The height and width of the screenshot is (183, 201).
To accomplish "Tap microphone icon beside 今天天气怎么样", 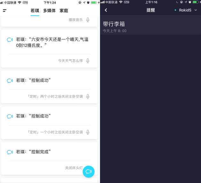I will 88,61.
